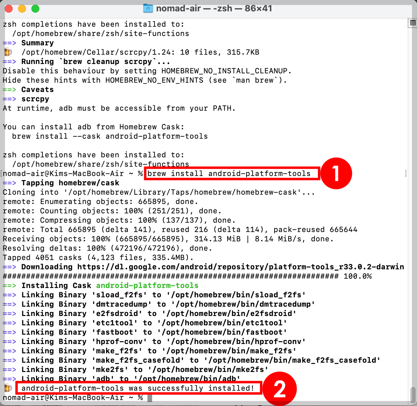The height and width of the screenshot is (406, 417).
Task: Click the text 'brew install android-platform-tools' command
Action: click(229, 174)
